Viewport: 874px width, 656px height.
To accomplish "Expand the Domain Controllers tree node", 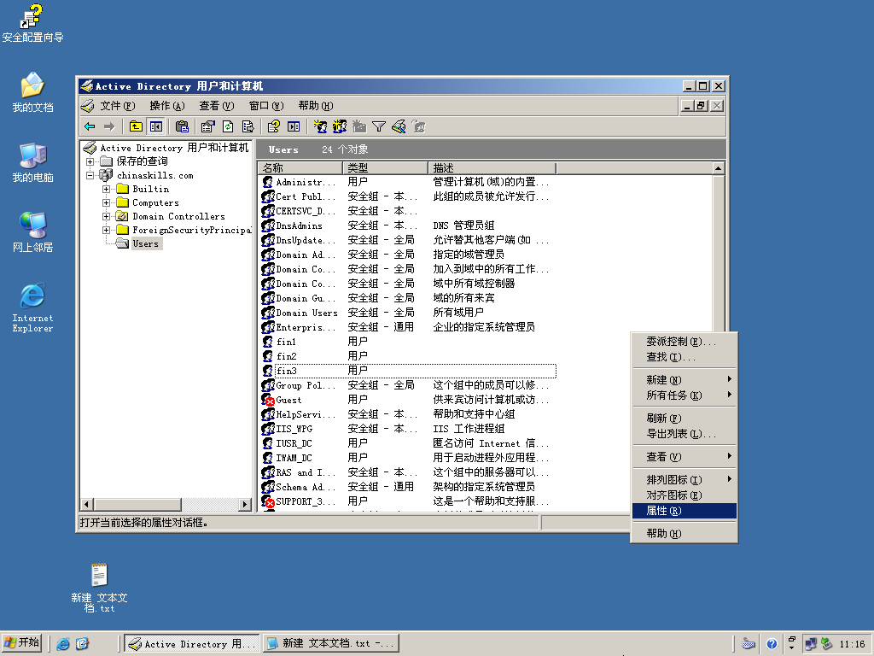I will 106,216.
